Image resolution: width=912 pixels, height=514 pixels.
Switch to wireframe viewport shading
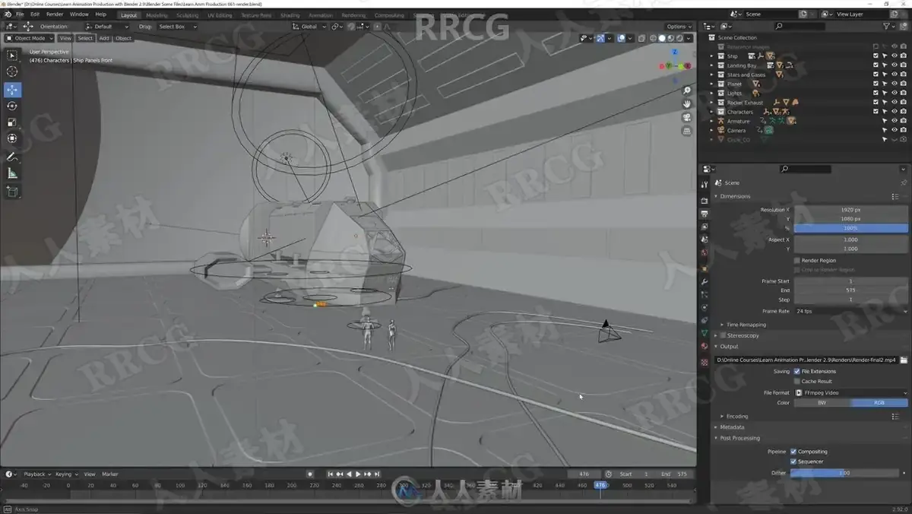653,38
